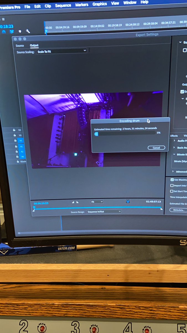Image resolution: width=187 pixels, height=333 pixels.
Task: Select the A1 track target button
Action: [22, 146]
